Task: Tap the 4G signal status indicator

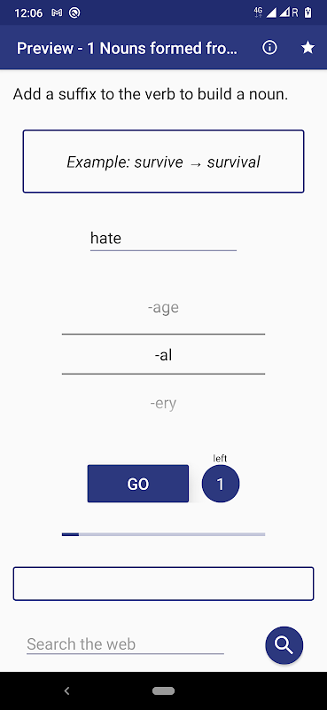Action: 259,12
